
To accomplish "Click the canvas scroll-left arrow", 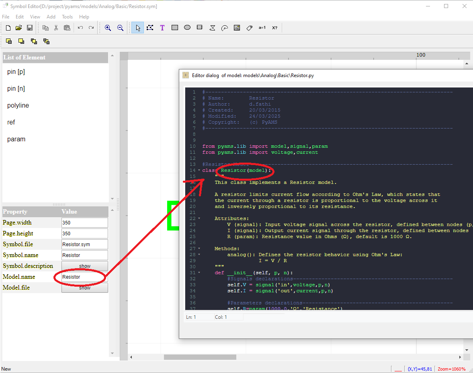I will pos(131,357).
